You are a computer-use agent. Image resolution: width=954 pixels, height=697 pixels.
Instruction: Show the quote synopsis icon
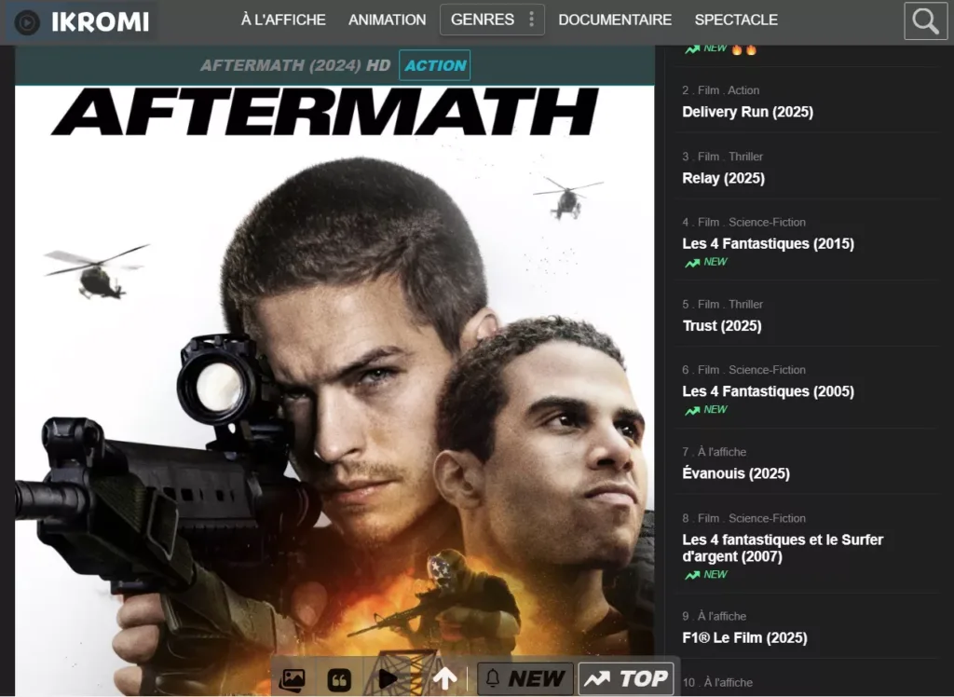click(x=339, y=679)
